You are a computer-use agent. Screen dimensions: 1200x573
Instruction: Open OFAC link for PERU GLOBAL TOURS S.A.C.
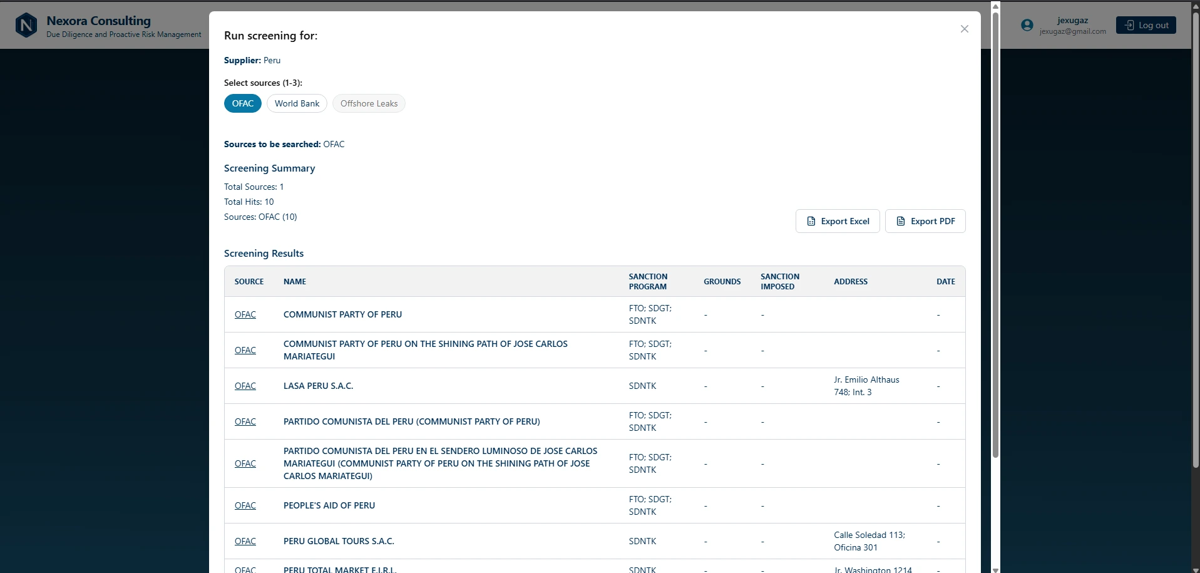pyautogui.click(x=245, y=541)
